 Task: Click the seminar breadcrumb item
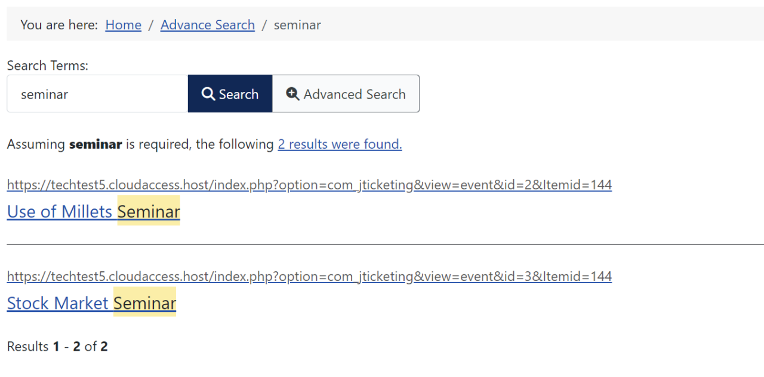297,25
